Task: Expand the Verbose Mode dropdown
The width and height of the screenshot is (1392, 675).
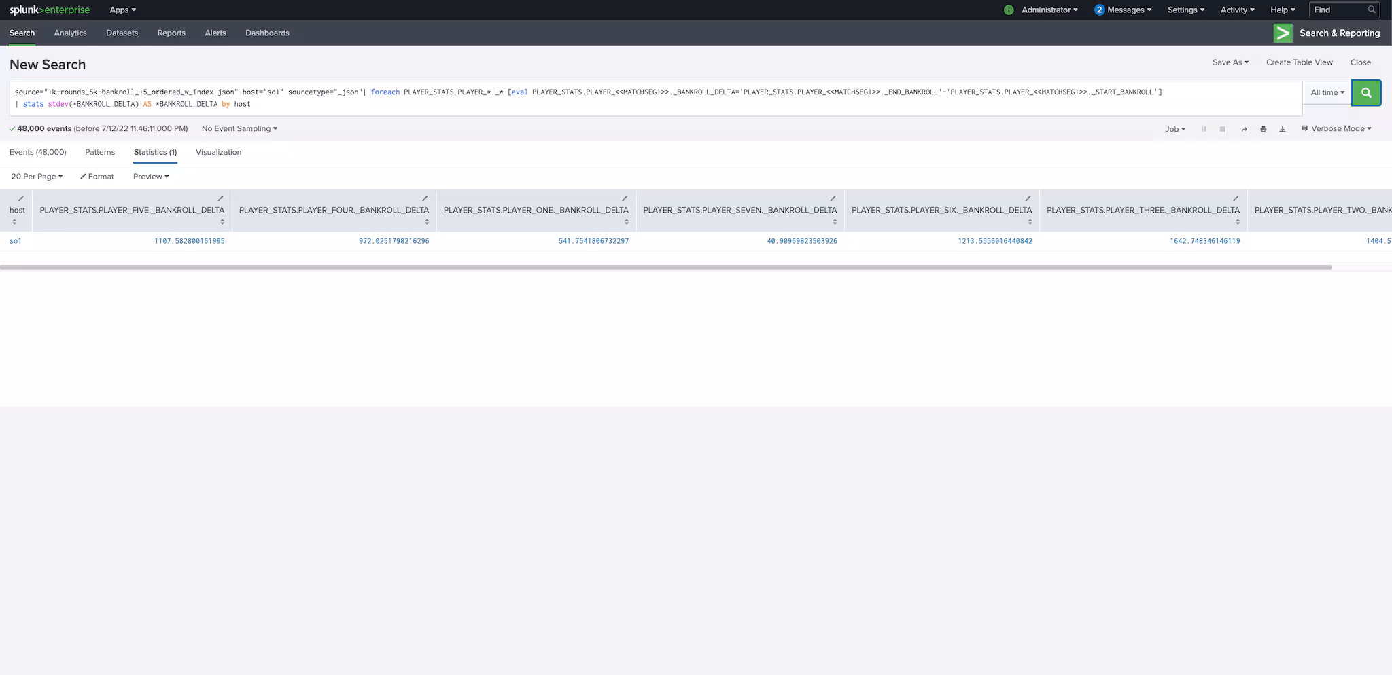Action: (x=1336, y=128)
